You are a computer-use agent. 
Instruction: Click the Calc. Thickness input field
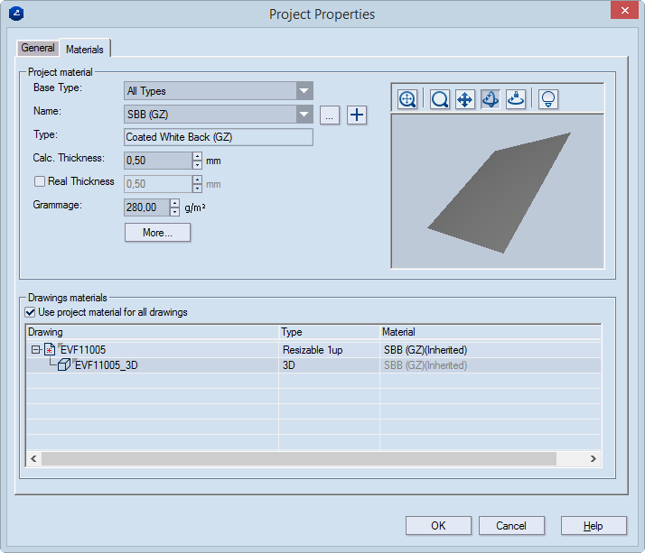(x=158, y=161)
